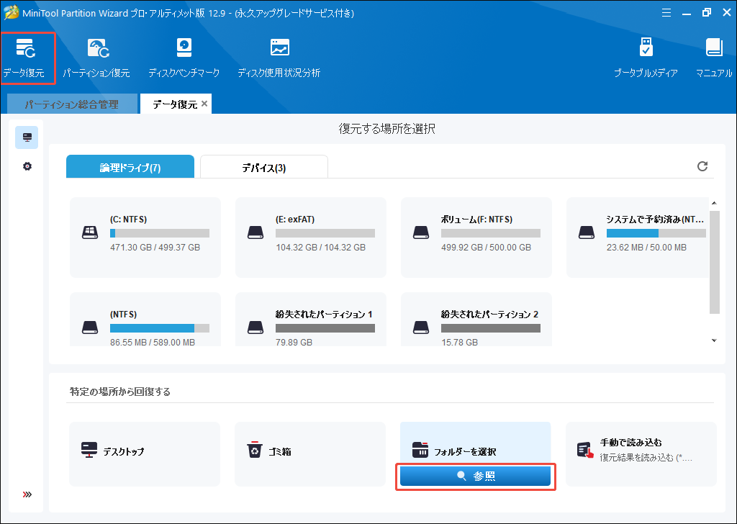The height and width of the screenshot is (524, 737).
Task: Expand the sidebar with double-chevron icon
Action: [x=27, y=494]
